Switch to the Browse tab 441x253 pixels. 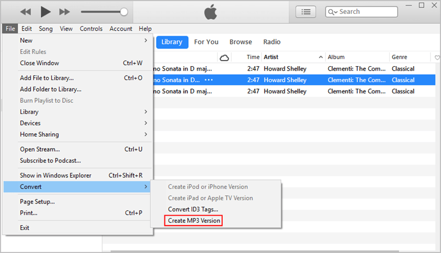240,42
